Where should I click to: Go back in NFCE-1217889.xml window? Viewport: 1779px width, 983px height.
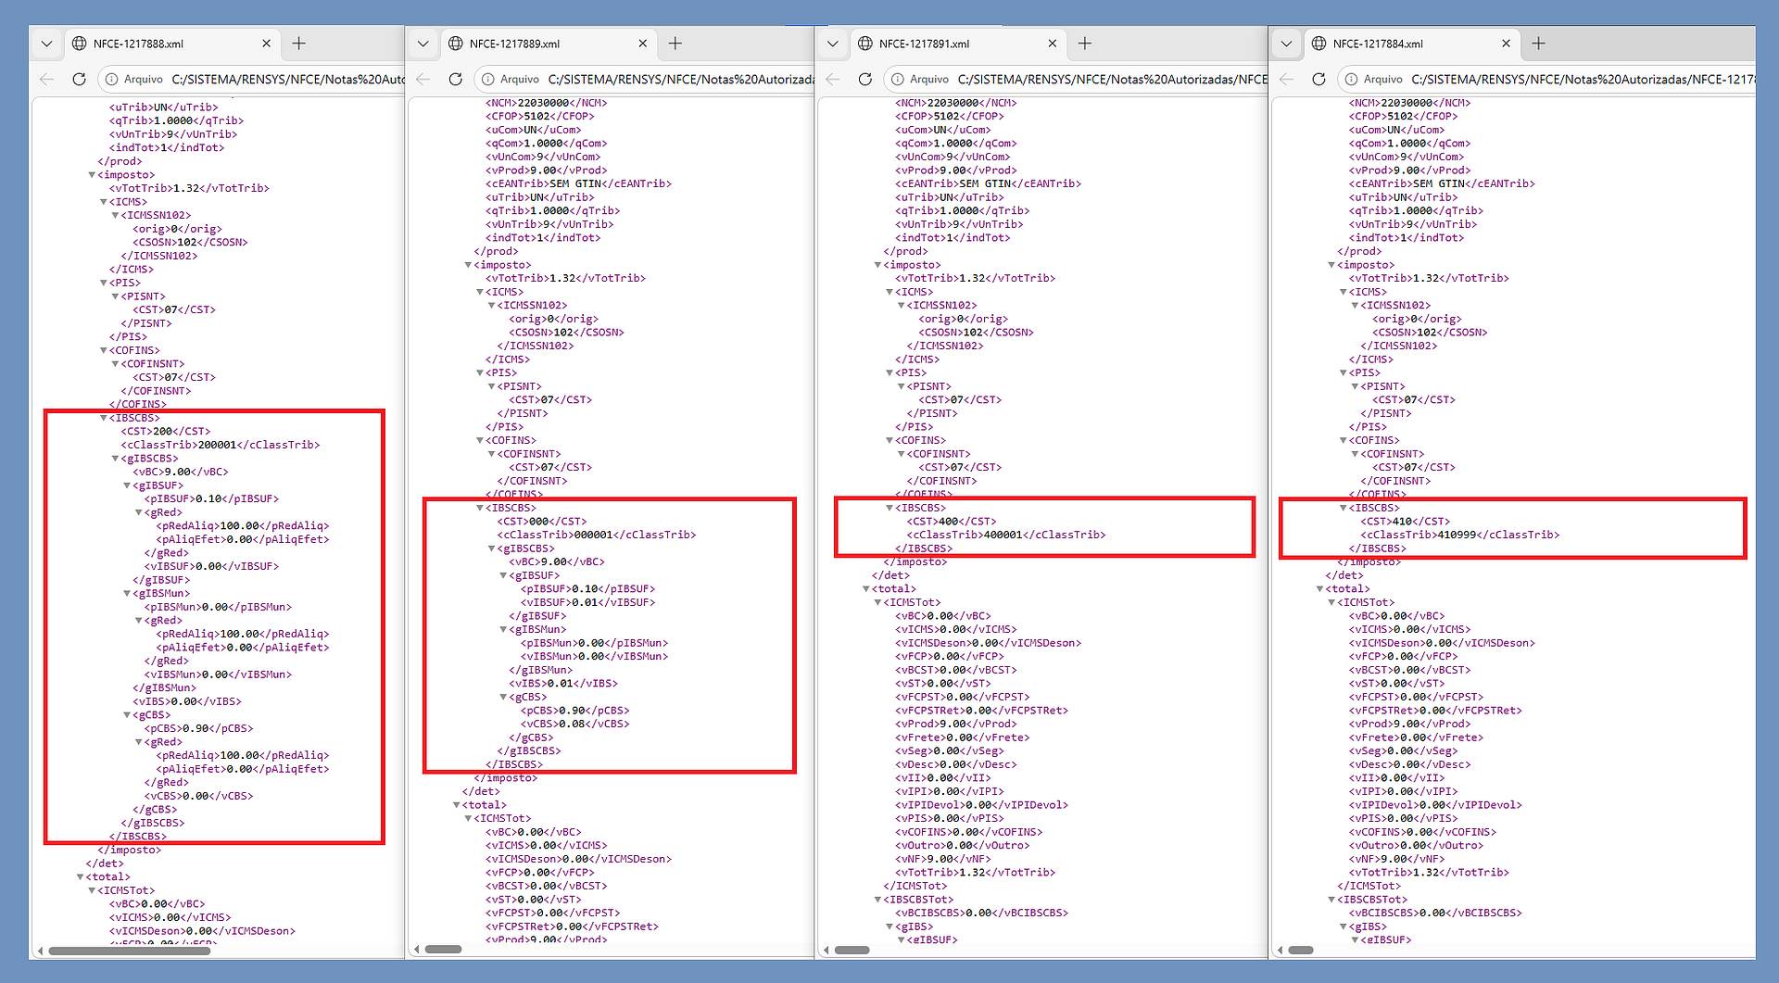423,80
